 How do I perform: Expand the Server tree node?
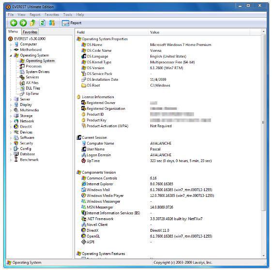pos(11,100)
